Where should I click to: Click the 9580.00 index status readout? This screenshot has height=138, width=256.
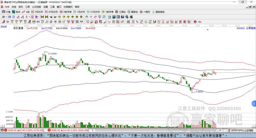pos(56,130)
